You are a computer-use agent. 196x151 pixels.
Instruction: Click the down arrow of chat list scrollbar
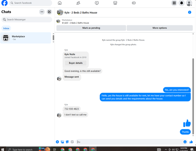pos(53,42)
